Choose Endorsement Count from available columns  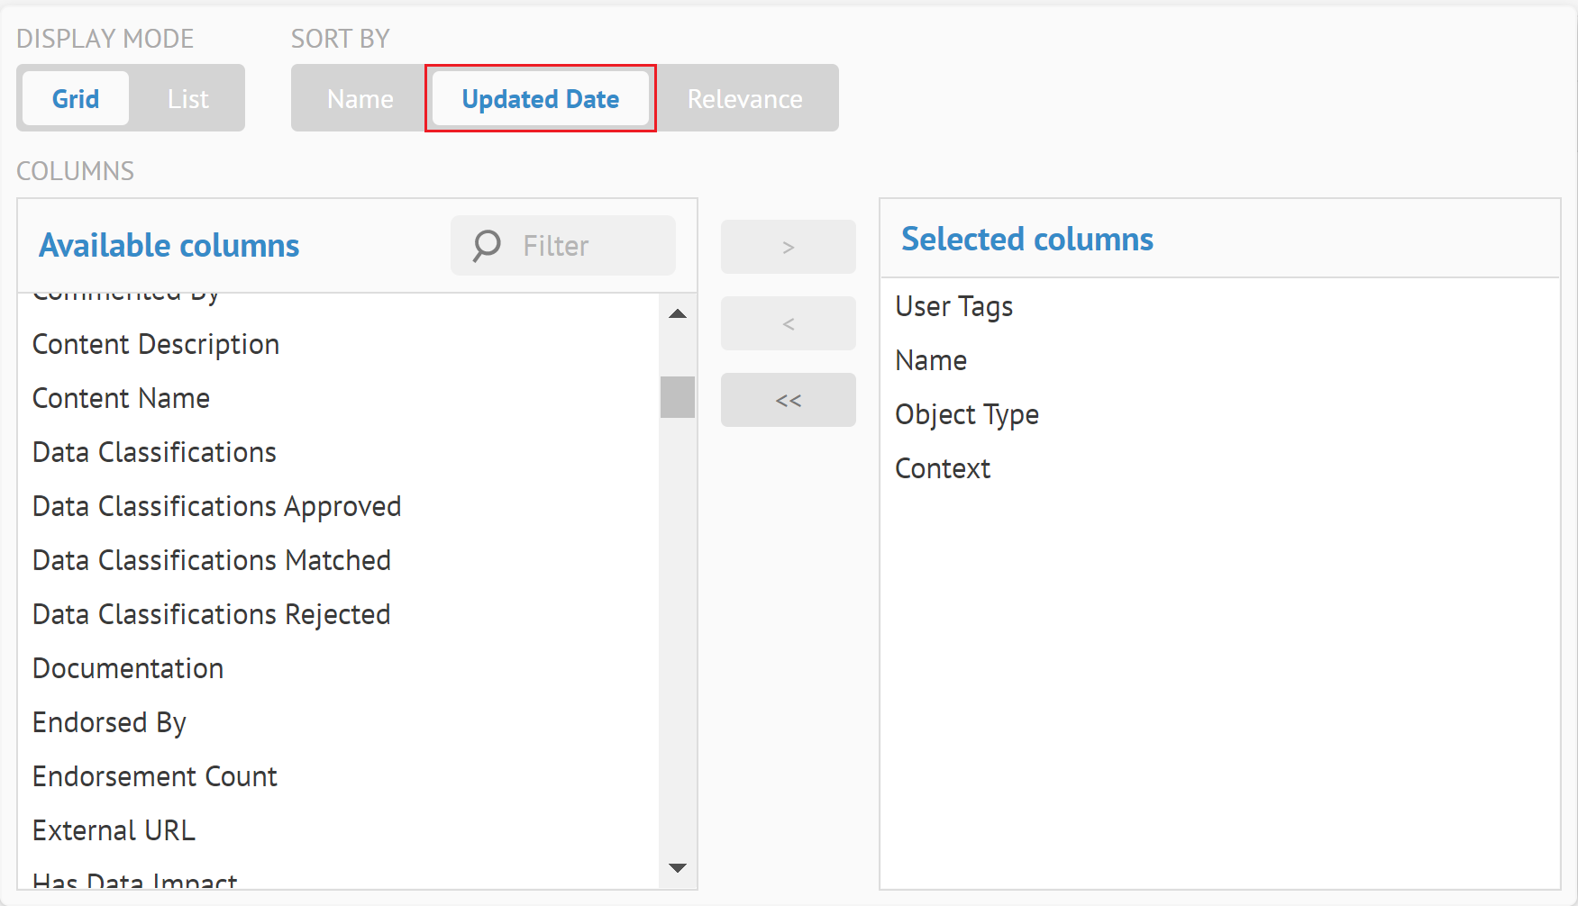tap(155, 777)
